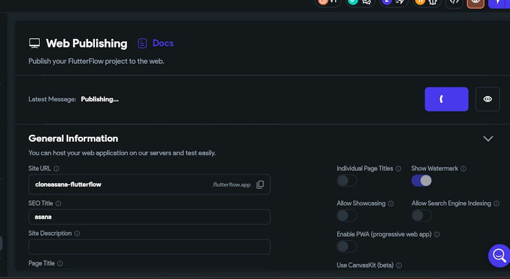
Task: Click the info icon beside Enable PWA
Action: pos(437,235)
